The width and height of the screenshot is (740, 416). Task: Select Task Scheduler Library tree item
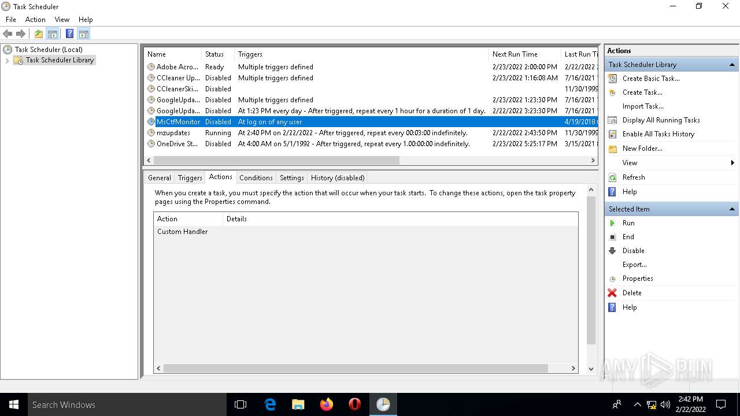pos(60,60)
